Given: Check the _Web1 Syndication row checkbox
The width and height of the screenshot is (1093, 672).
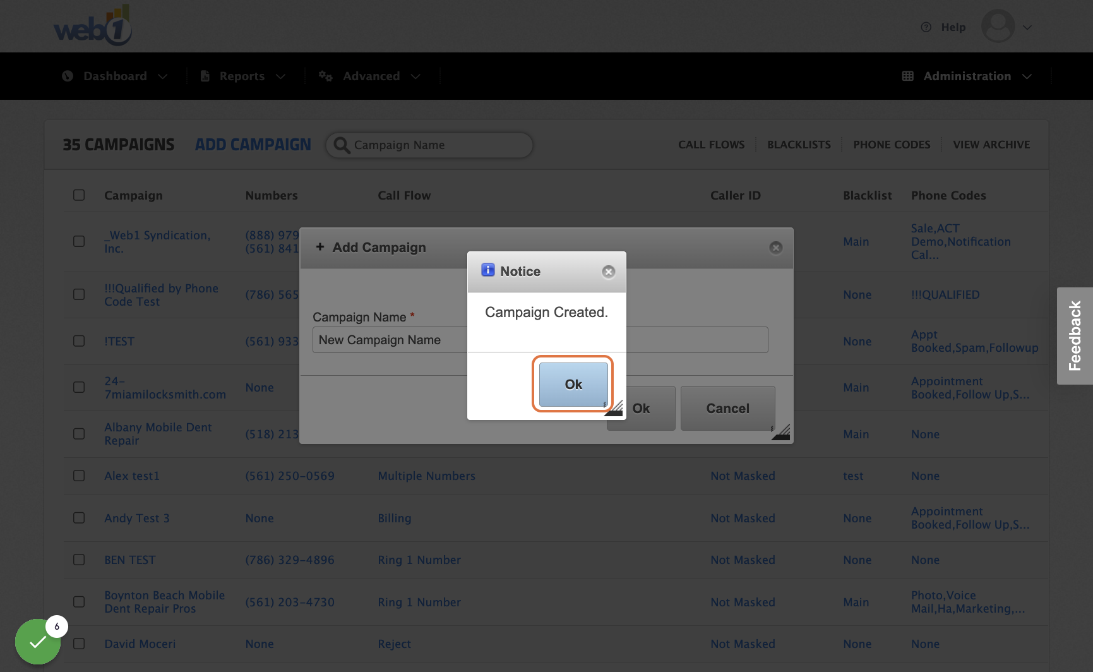Looking at the screenshot, I should pyautogui.click(x=79, y=241).
